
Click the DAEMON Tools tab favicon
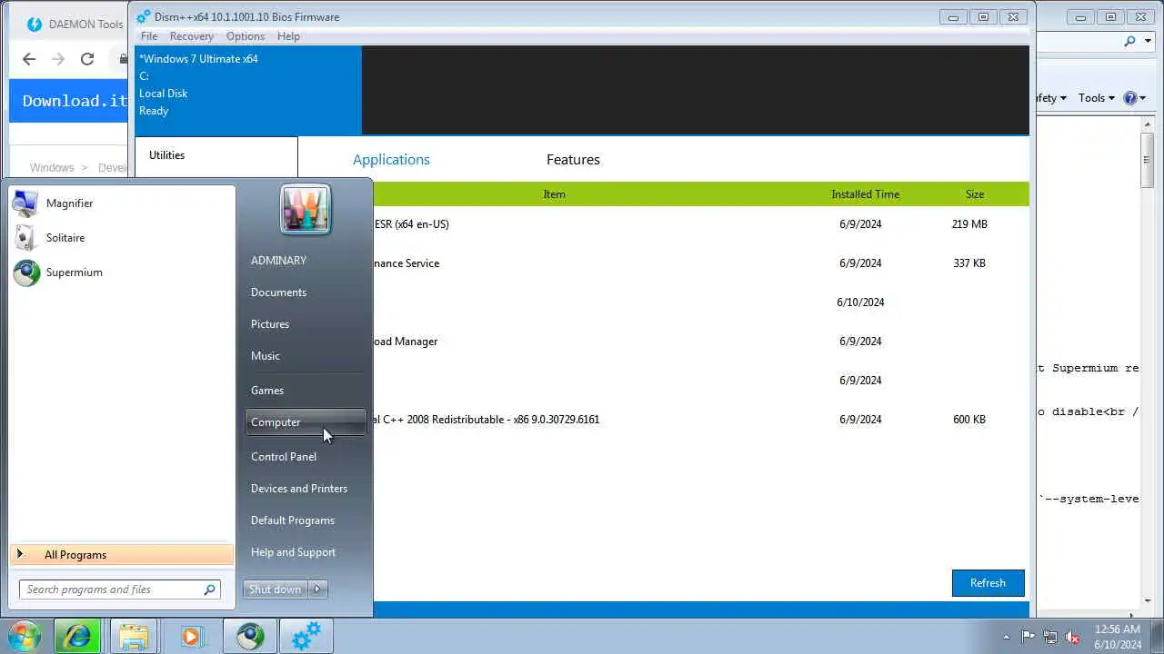click(x=35, y=25)
